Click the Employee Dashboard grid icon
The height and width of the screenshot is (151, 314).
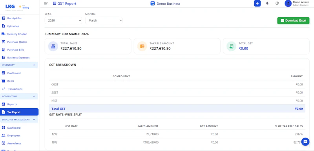click(x=4, y=127)
